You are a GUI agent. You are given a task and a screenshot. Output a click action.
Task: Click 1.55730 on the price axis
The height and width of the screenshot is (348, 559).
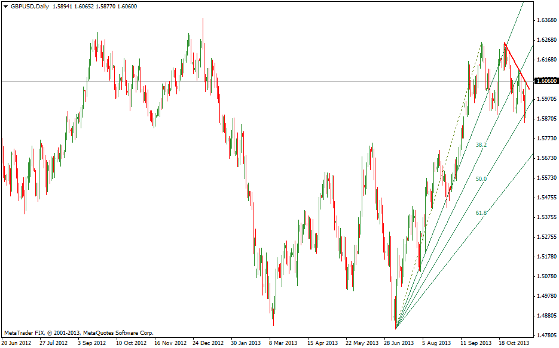(x=546, y=178)
